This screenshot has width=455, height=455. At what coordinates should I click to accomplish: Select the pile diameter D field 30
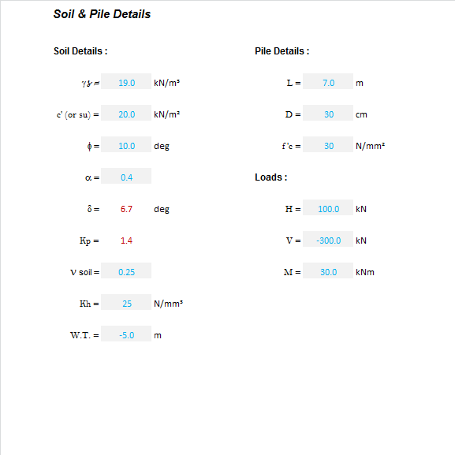click(328, 114)
